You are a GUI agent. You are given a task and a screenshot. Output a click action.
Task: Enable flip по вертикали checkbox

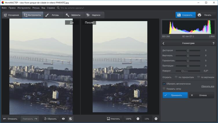coord(199,77)
